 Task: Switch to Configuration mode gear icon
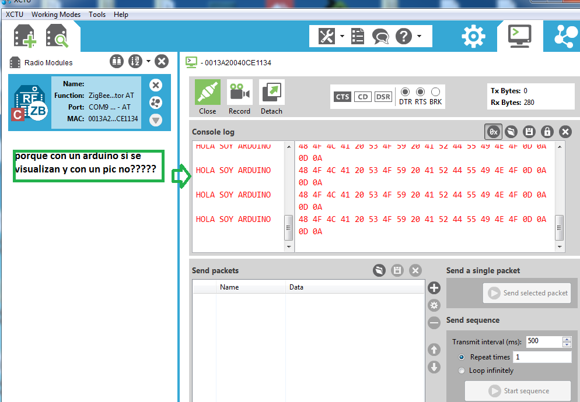473,36
